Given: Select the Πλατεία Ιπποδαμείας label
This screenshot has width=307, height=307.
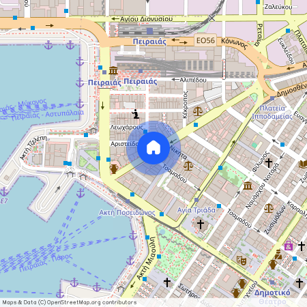Looking at the screenshot, I should pyautogui.click(x=272, y=113).
